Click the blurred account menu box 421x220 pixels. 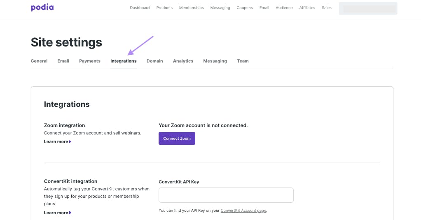coord(368,8)
